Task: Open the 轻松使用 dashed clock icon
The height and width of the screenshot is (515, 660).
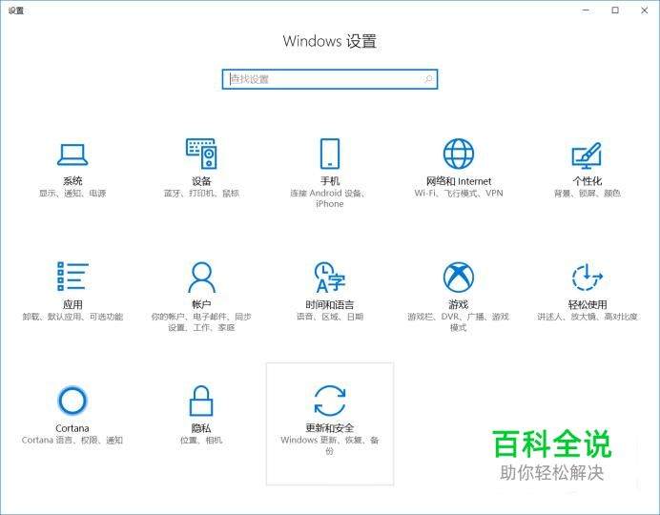Action: (x=587, y=277)
